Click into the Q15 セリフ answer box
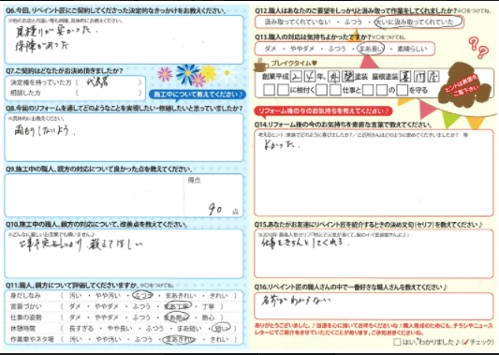This screenshot has height=355, width=499. click(x=374, y=254)
